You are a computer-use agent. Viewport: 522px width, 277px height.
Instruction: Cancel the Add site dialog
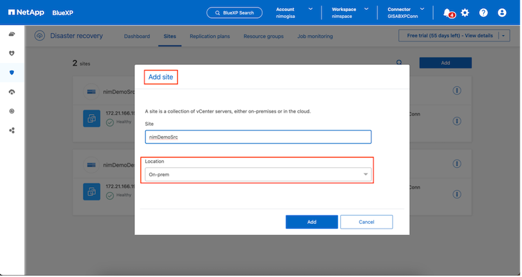[x=366, y=222]
